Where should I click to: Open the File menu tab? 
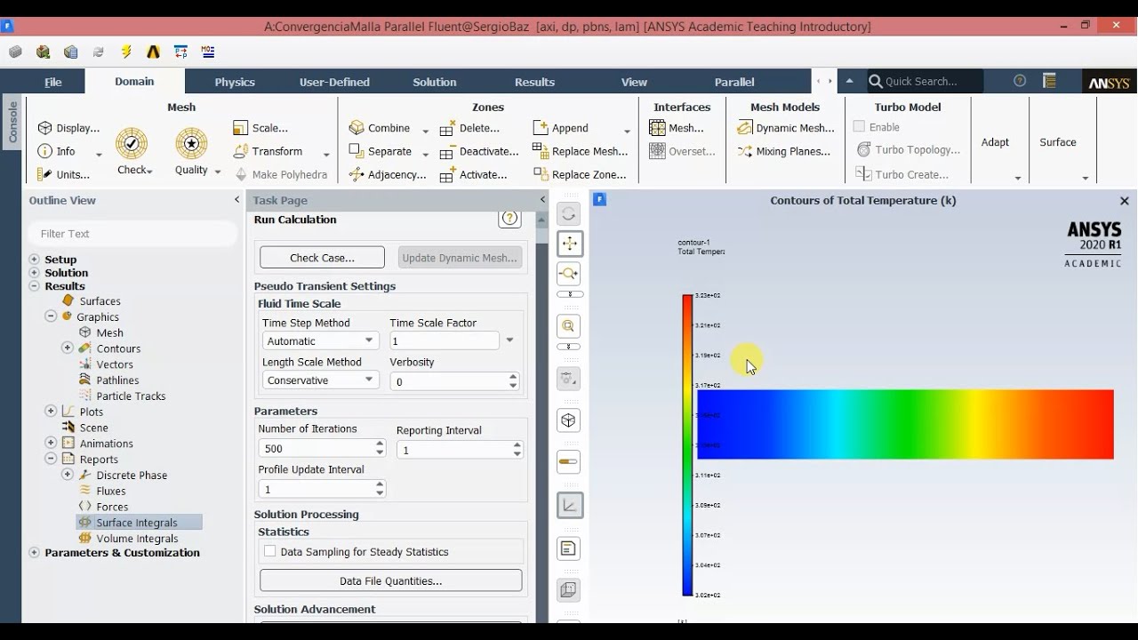coord(53,82)
